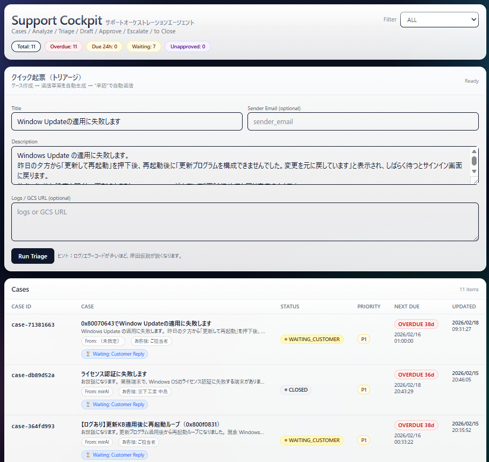The image size is (489, 462).
Task: Select the P1 priority badge for case-364fd993
Action: click(x=364, y=440)
